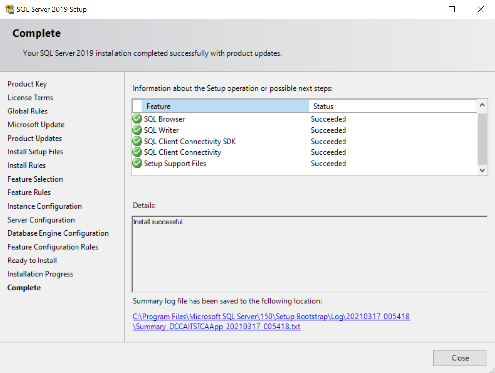Click the Database Engine Configuration step
Viewport: 495px width, 373px height.
58,233
